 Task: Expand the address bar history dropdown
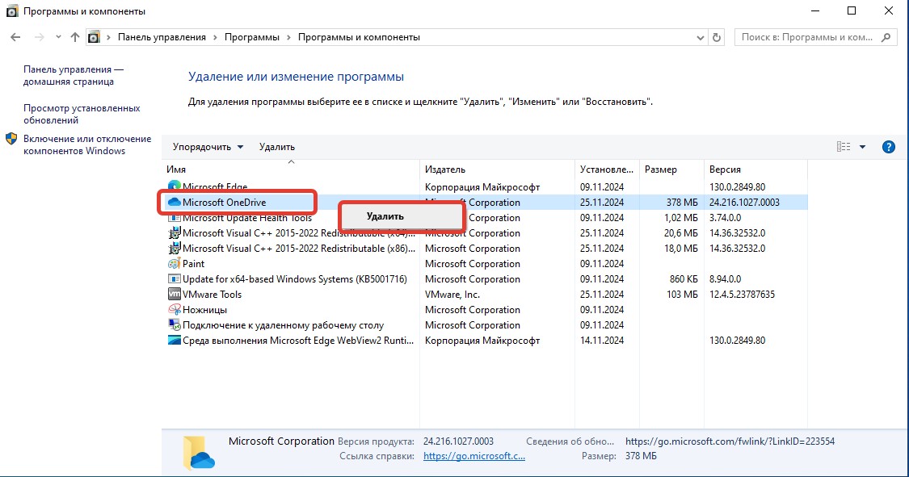pos(700,37)
